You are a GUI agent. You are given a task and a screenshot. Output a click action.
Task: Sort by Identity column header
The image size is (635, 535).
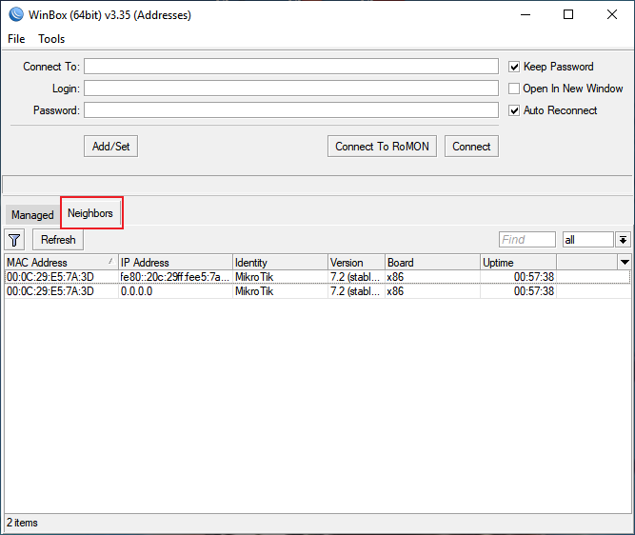[x=280, y=263]
